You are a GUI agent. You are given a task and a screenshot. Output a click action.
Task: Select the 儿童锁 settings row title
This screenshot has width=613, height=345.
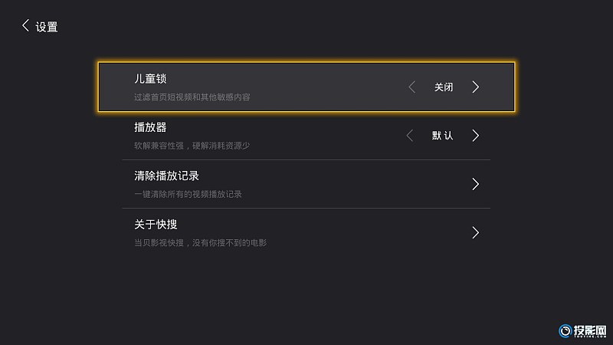click(150, 79)
